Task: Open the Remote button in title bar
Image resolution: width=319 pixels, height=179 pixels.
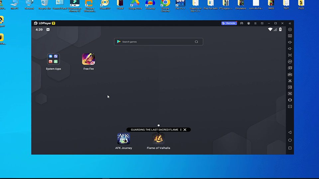Action: coord(229,23)
